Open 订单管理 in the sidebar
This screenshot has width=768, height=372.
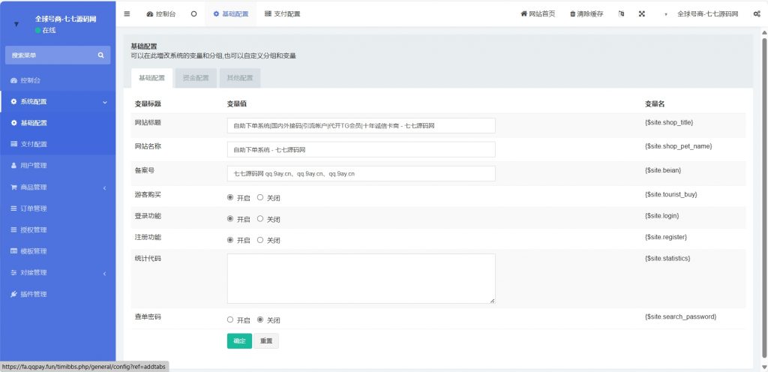[x=58, y=208]
